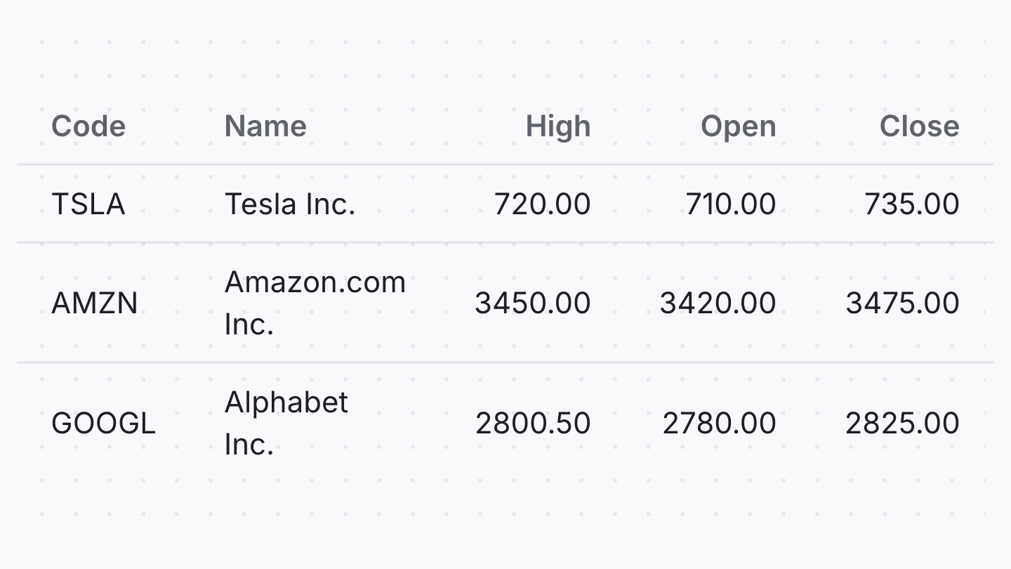The width and height of the screenshot is (1011, 569).
Task: Sort by the High column header
Action: (x=557, y=126)
